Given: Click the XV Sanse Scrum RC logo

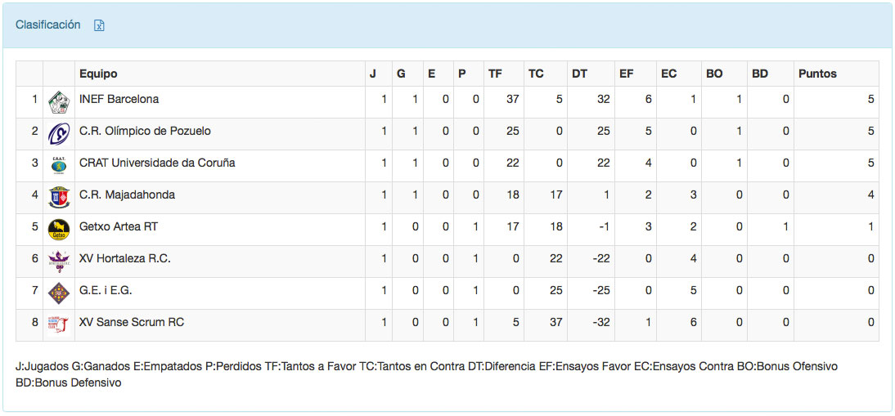Looking at the screenshot, I should 59,324.
